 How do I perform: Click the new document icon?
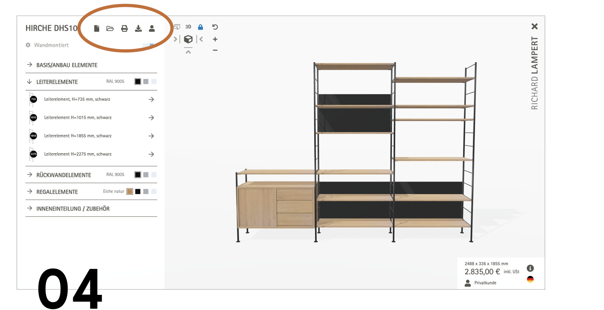point(97,28)
